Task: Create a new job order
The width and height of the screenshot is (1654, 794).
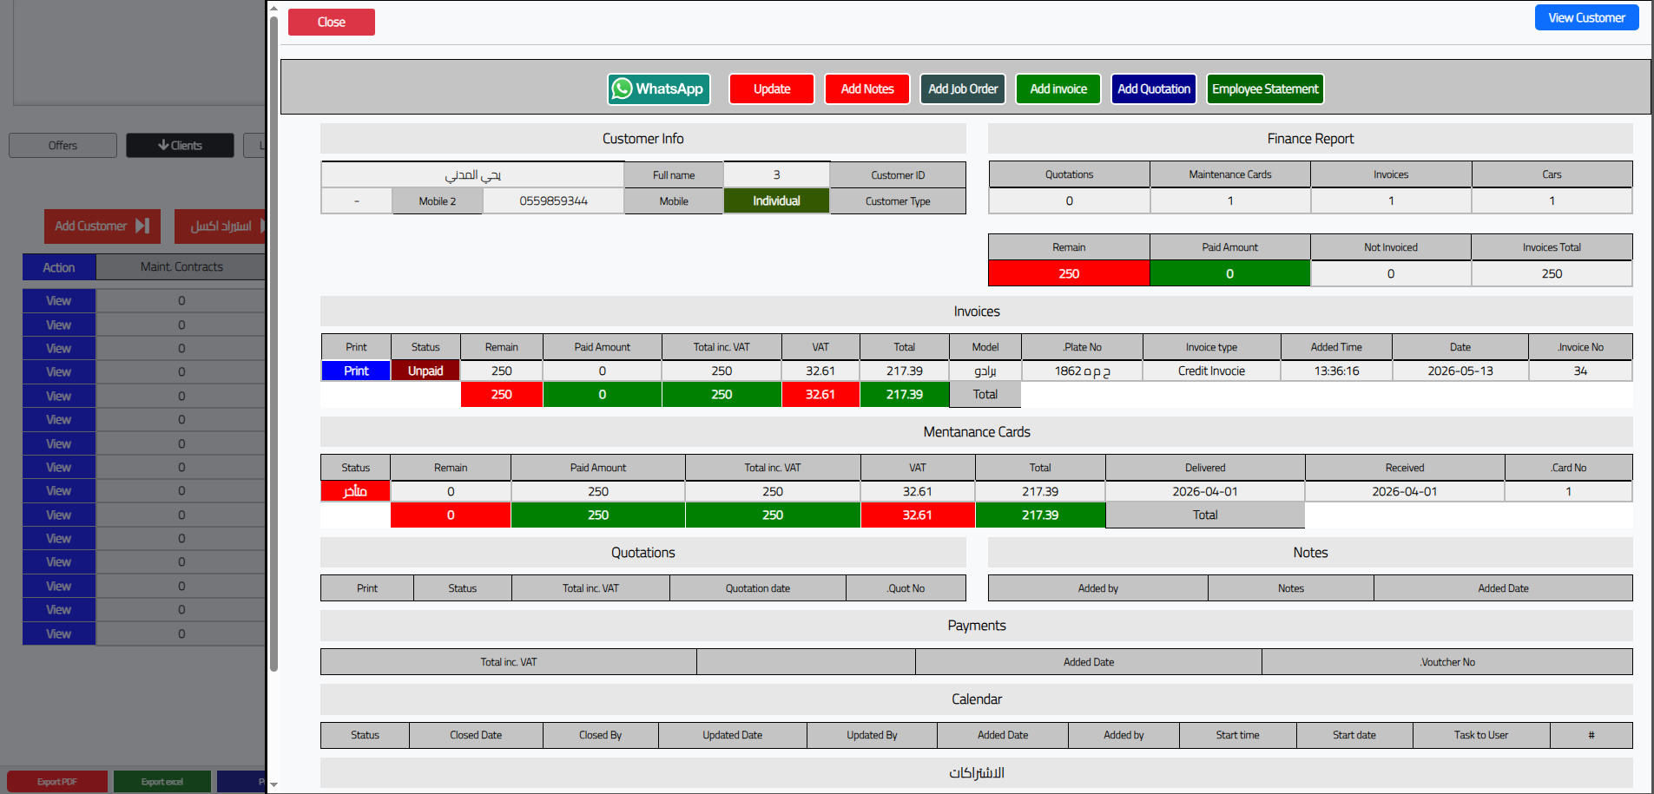Action: pyautogui.click(x=963, y=89)
